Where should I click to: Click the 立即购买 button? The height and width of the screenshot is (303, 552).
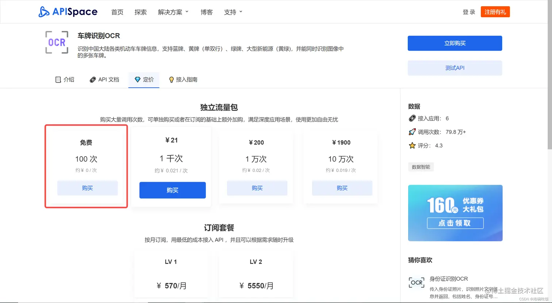click(x=455, y=43)
